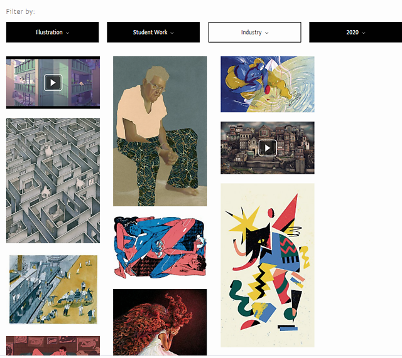Open the gray maze illustration
Viewport: 402px width, 358px height.
point(53,181)
